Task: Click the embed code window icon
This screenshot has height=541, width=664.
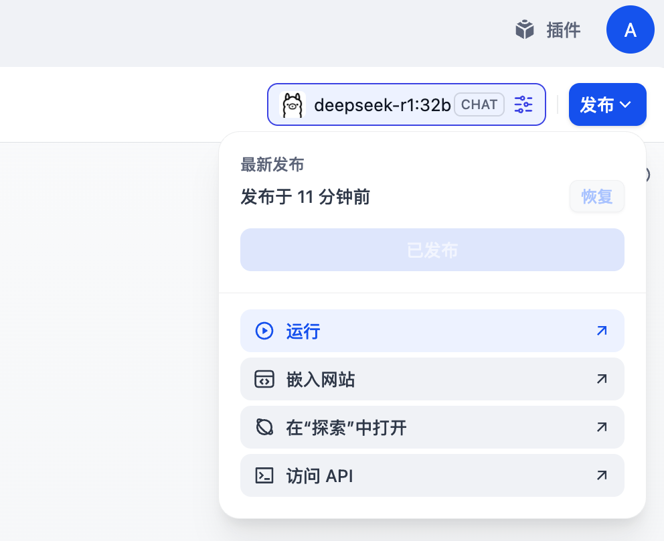Action: [264, 379]
